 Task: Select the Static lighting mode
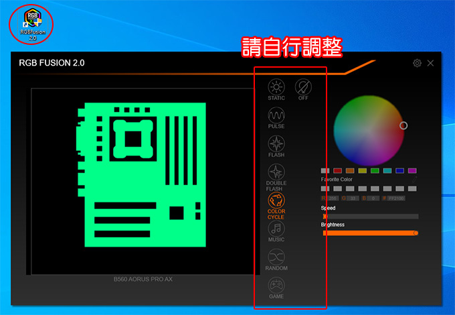point(276,90)
